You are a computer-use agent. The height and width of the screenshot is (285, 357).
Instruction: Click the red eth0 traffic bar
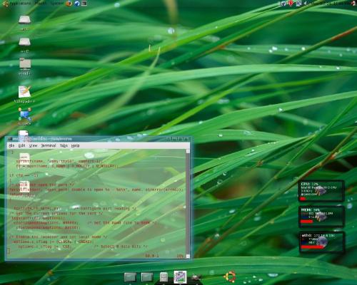[313, 247]
